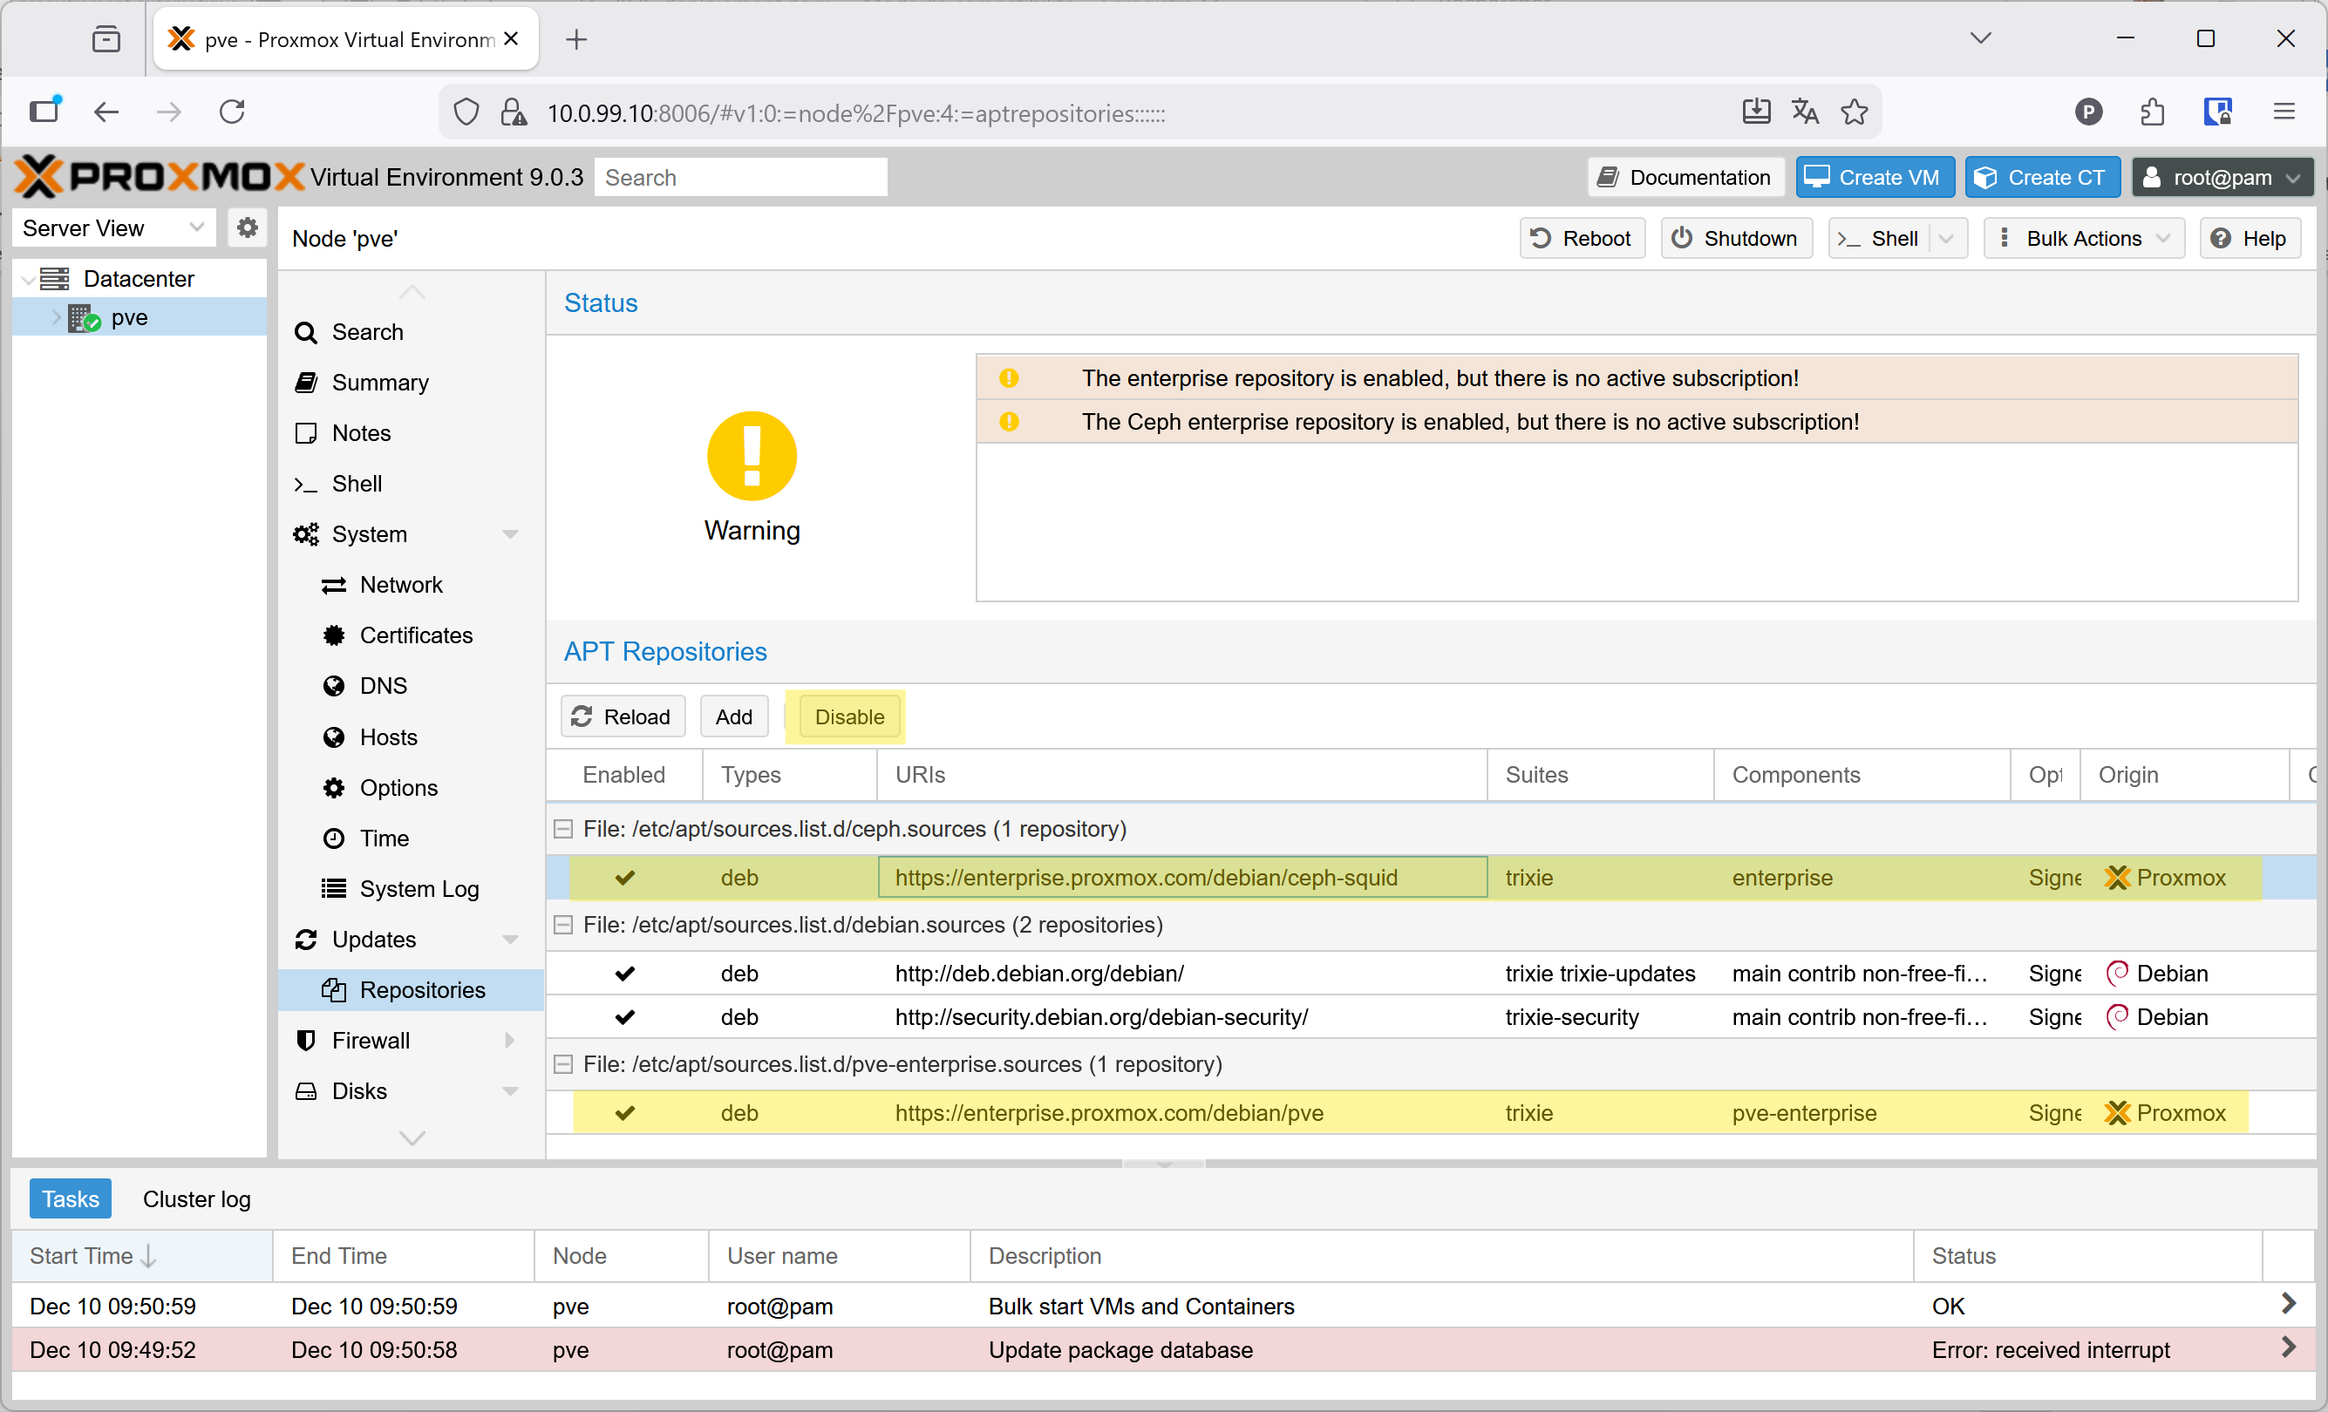Open the list all tabs icon
This screenshot has width=2328, height=1412.
(1980, 38)
